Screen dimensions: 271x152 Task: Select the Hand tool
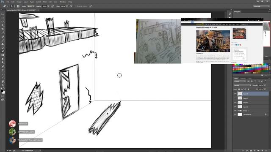(3, 81)
